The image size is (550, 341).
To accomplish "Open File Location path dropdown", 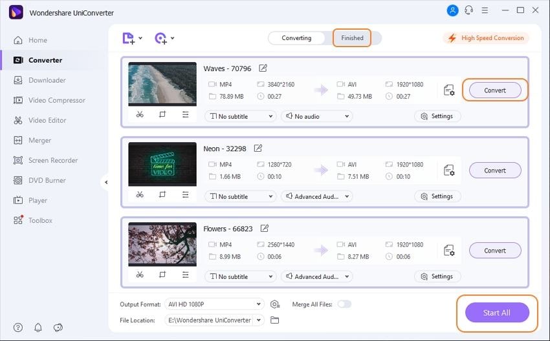I will coord(214,320).
